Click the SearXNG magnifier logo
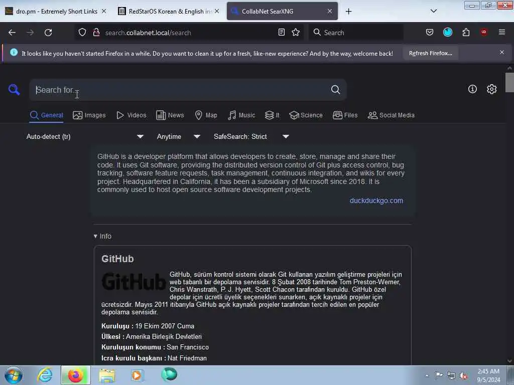The image size is (514, 385). click(14, 89)
